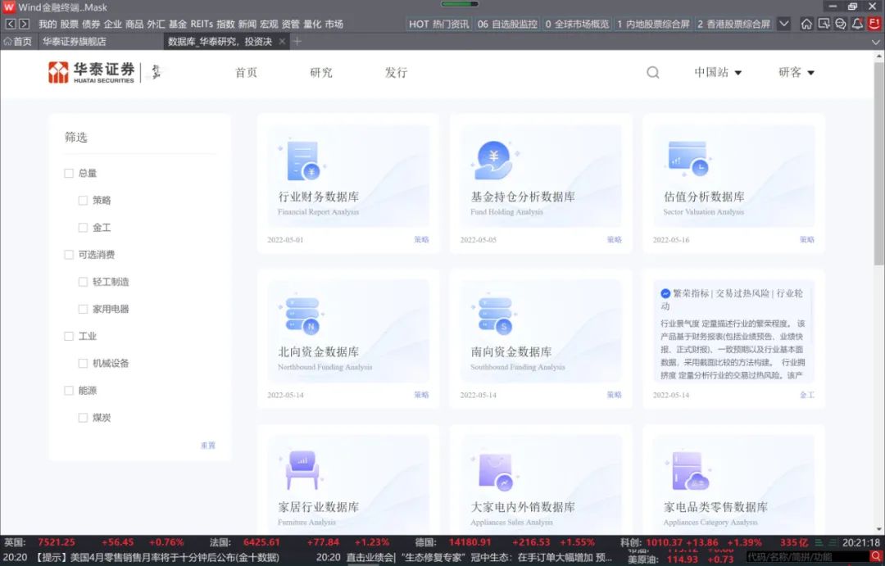Click the 家居行业数据库 armchair icon
The height and width of the screenshot is (566, 885).
pyautogui.click(x=302, y=470)
